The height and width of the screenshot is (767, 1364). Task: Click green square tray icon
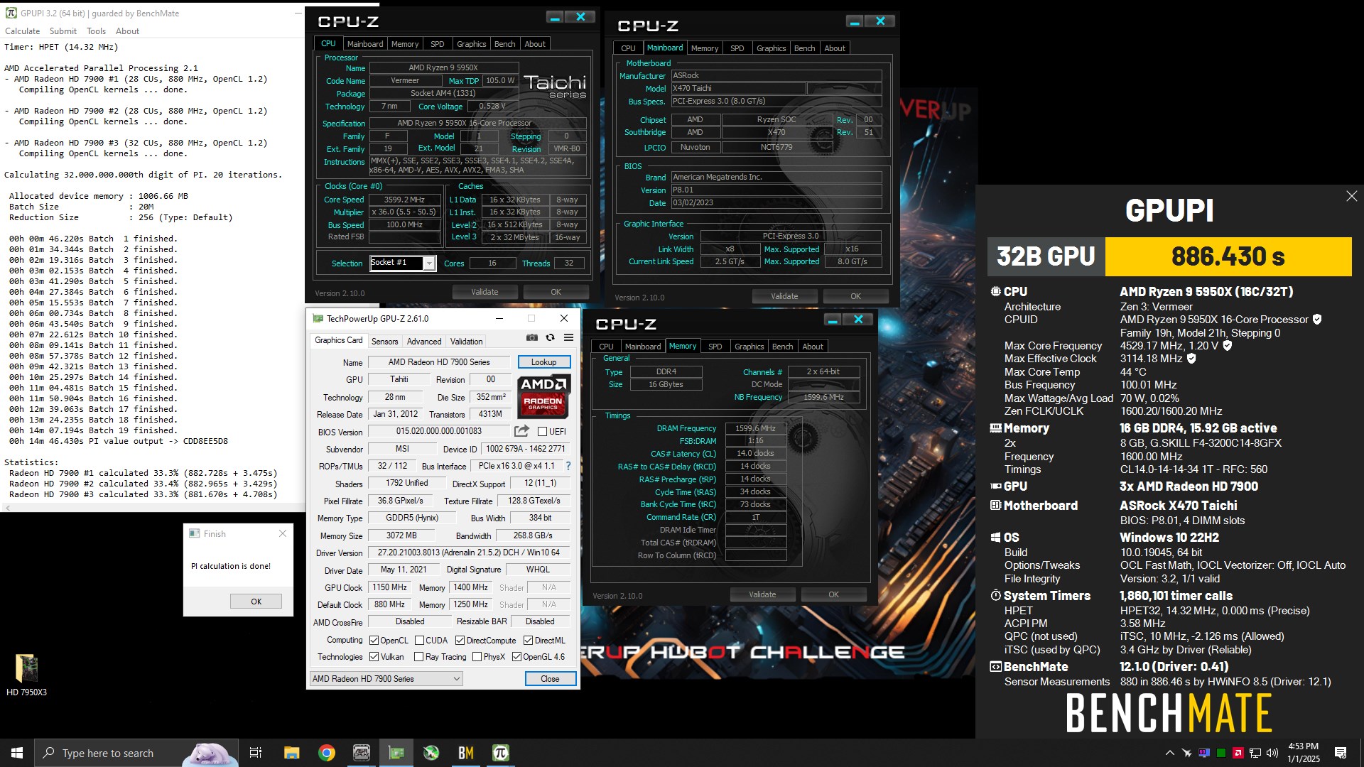coord(1221,753)
